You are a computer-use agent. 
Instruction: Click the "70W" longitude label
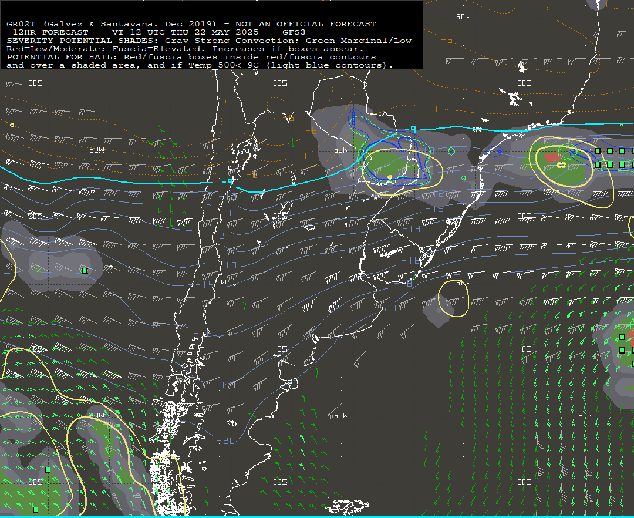220,282
